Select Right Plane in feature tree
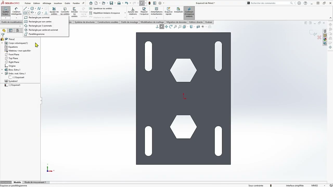The image size is (333, 187). [14, 62]
